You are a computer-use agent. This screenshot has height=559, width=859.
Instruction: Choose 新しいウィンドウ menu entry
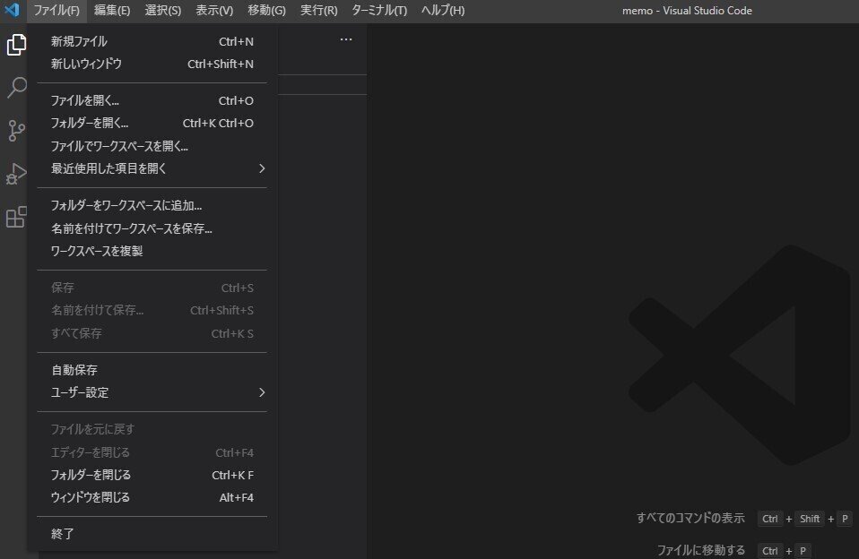(x=152, y=64)
